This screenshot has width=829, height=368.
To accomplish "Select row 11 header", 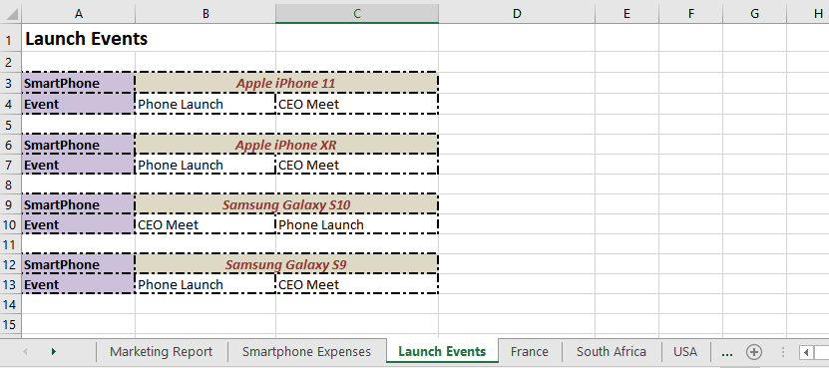I will pyautogui.click(x=11, y=244).
